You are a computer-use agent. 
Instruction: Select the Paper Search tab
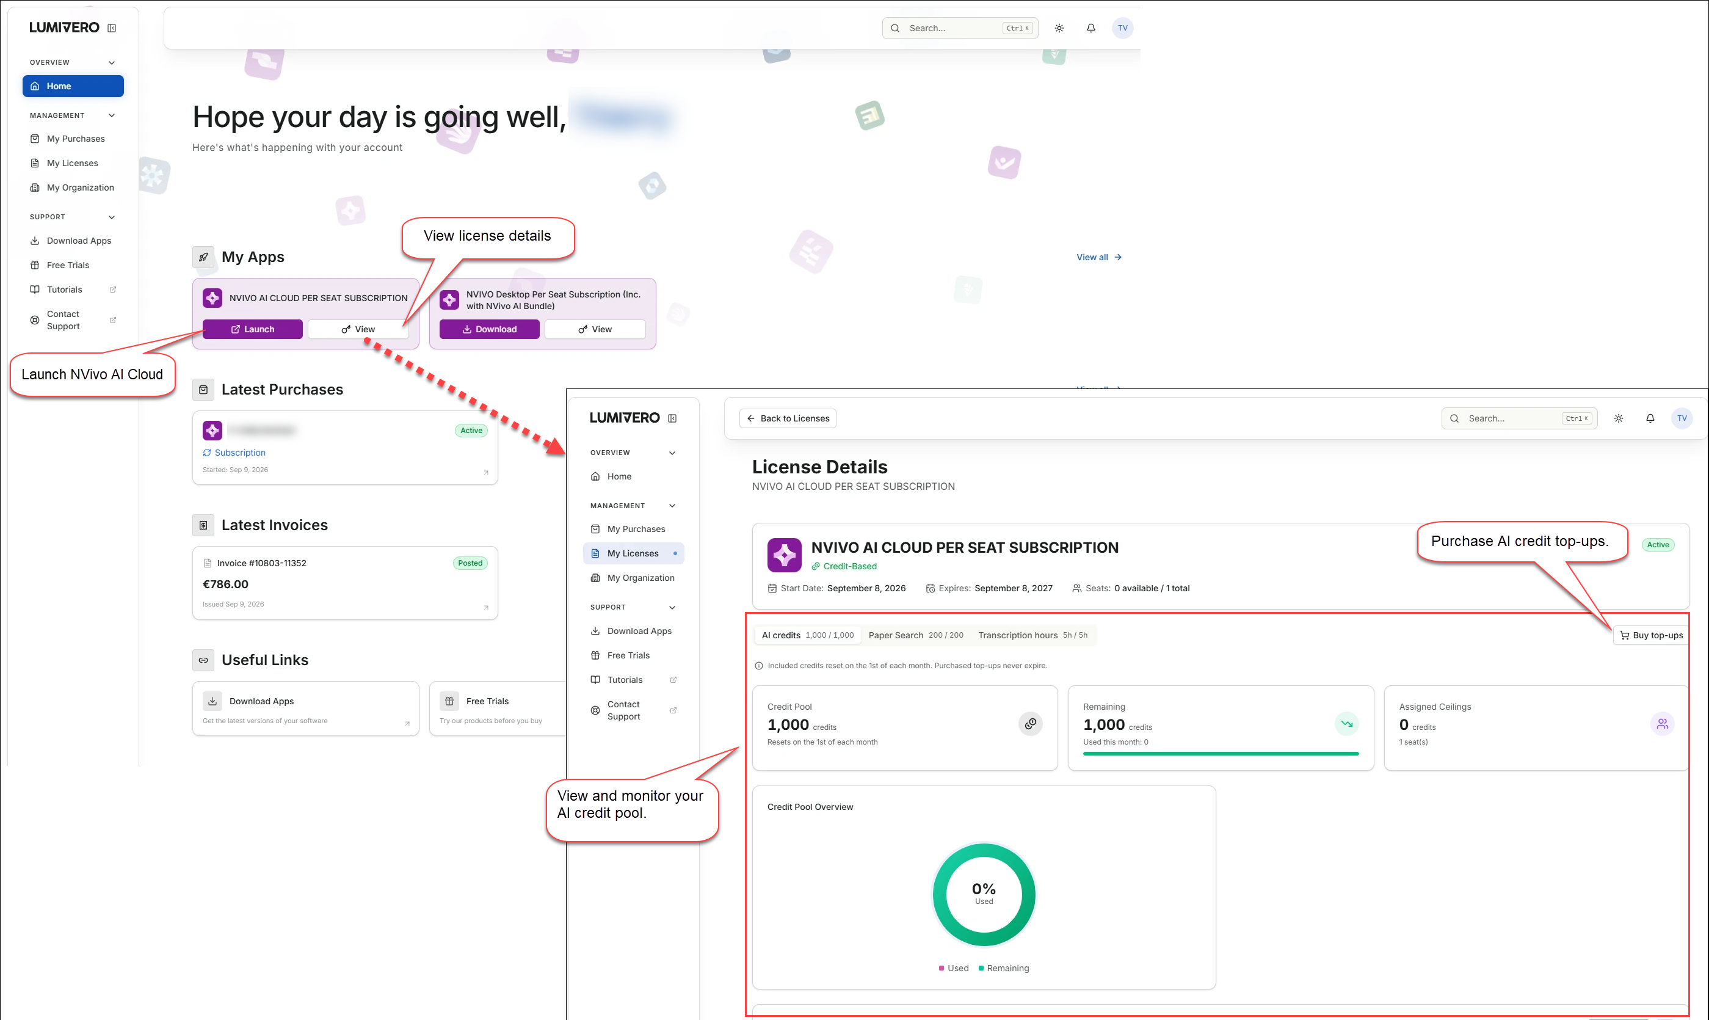pos(916,635)
